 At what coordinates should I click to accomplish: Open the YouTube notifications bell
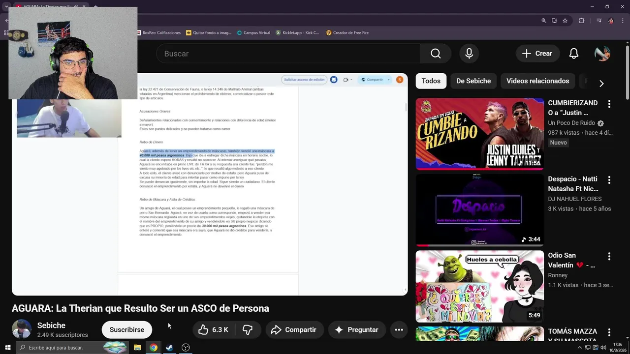pos(574,54)
